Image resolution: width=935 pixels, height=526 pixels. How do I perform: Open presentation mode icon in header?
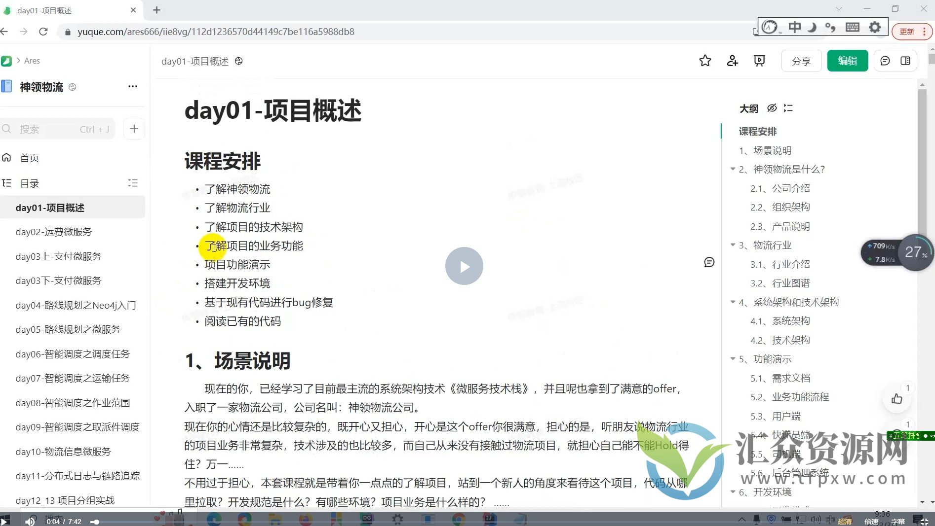click(759, 61)
